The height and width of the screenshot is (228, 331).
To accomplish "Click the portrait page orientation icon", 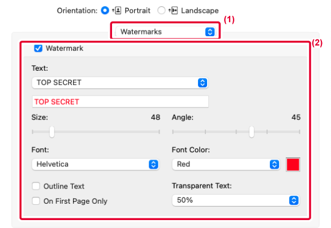I will (x=117, y=10).
